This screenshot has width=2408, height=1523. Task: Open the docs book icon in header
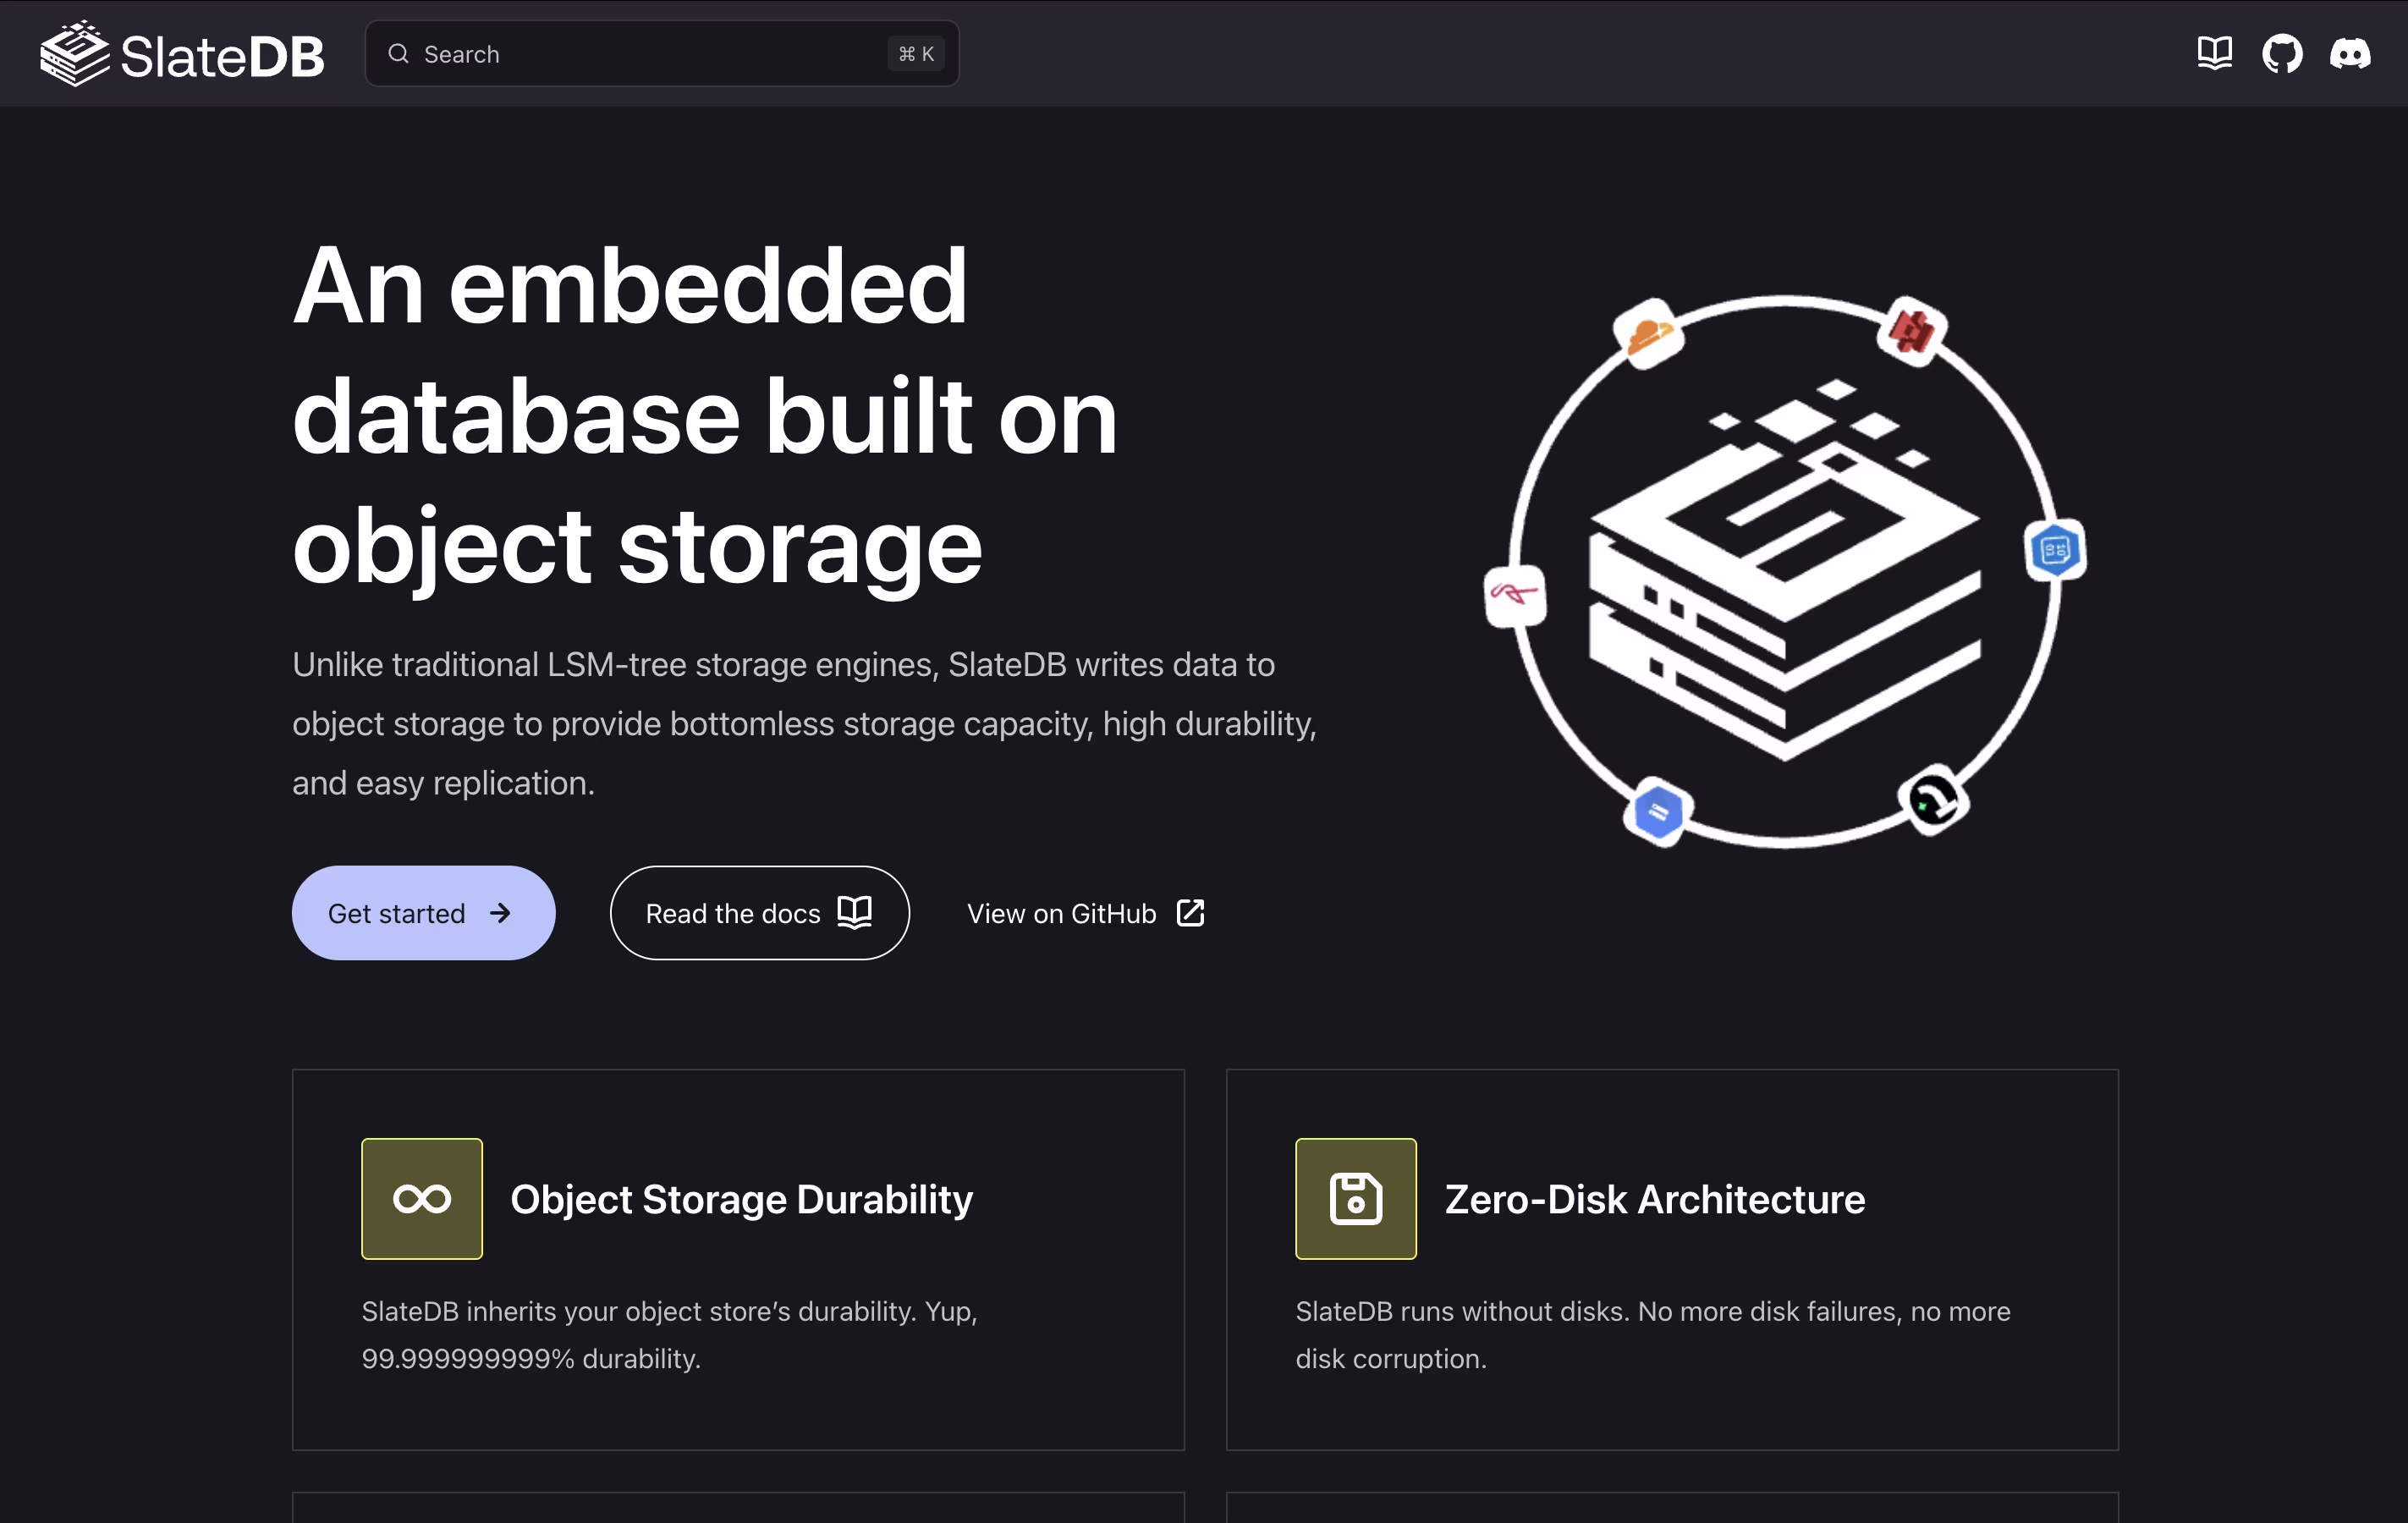click(x=2215, y=53)
